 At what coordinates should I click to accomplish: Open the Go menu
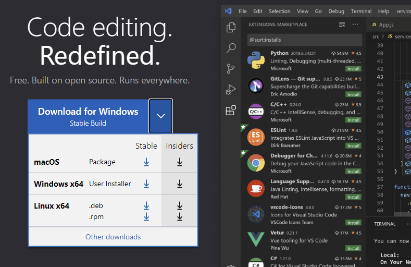pos(318,11)
